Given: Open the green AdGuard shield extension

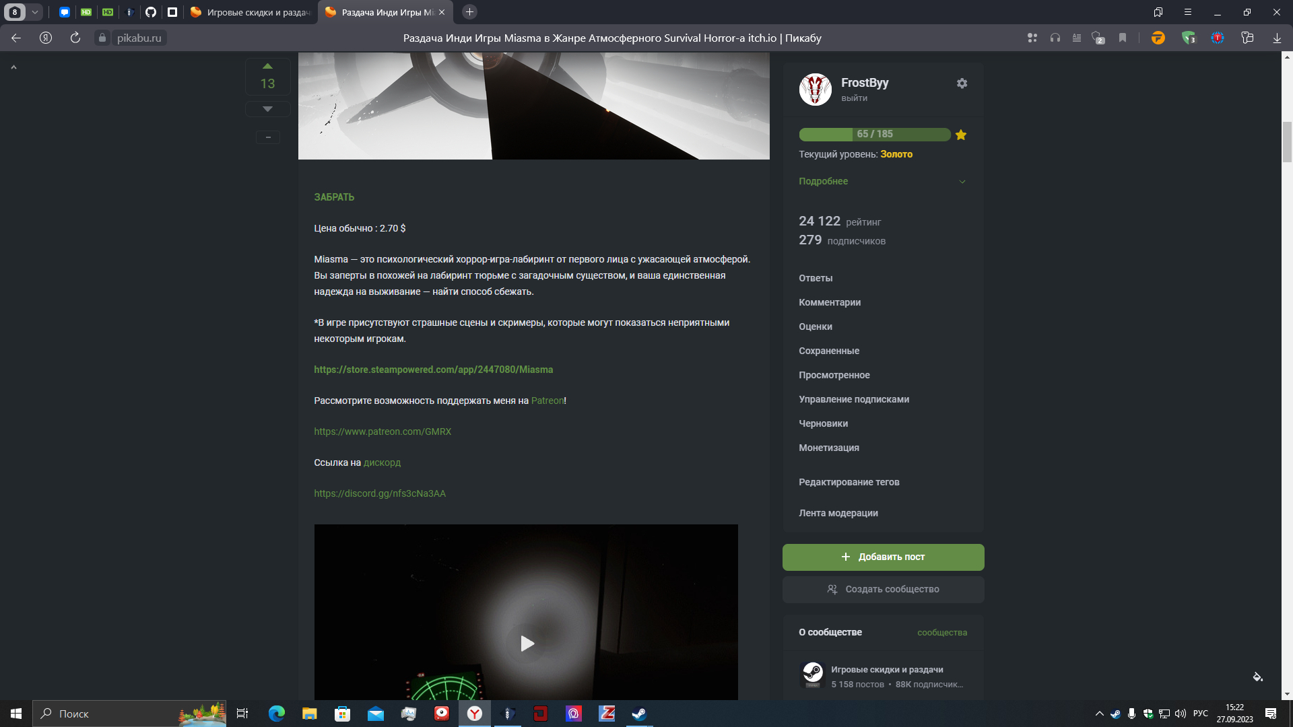Looking at the screenshot, I should [1189, 38].
